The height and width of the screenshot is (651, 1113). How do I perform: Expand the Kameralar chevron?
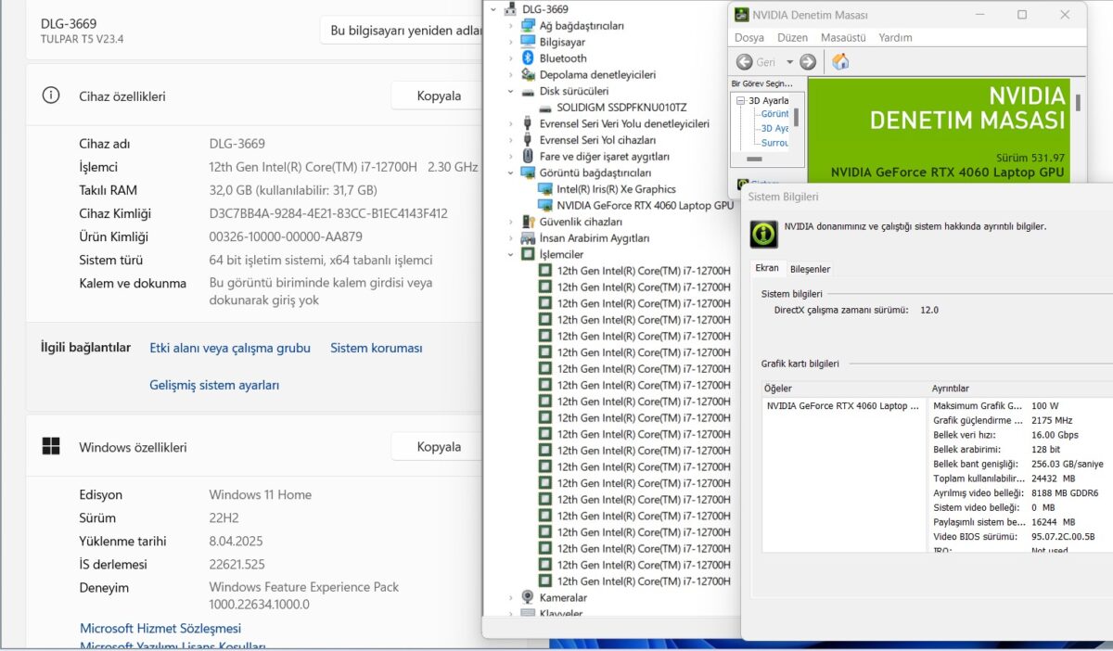tap(510, 597)
